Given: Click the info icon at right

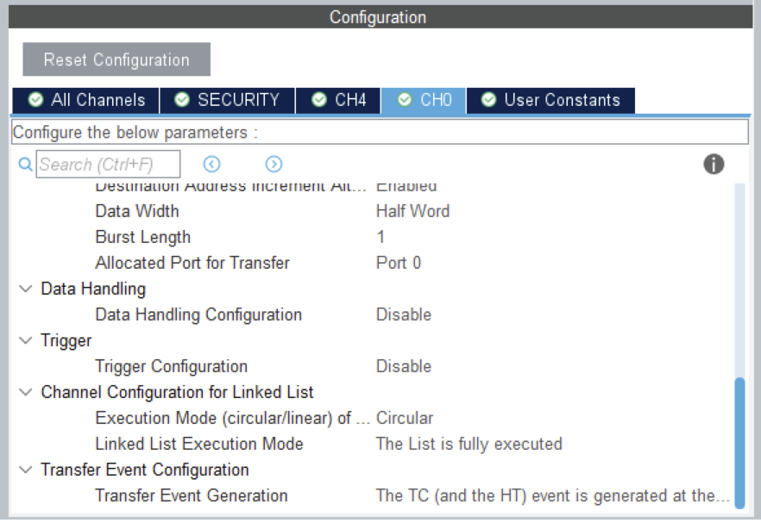Looking at the screenshot, I should (714, 165).
